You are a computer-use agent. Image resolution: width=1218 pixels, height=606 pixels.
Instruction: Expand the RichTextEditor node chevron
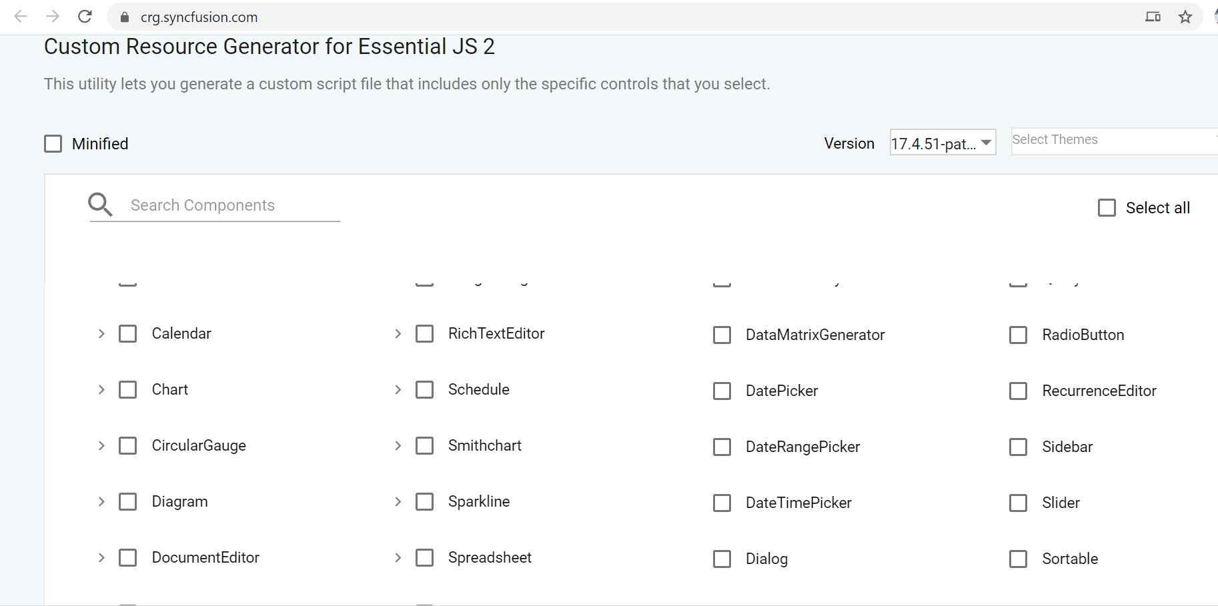pyautogui.click(x=398, y=333)
